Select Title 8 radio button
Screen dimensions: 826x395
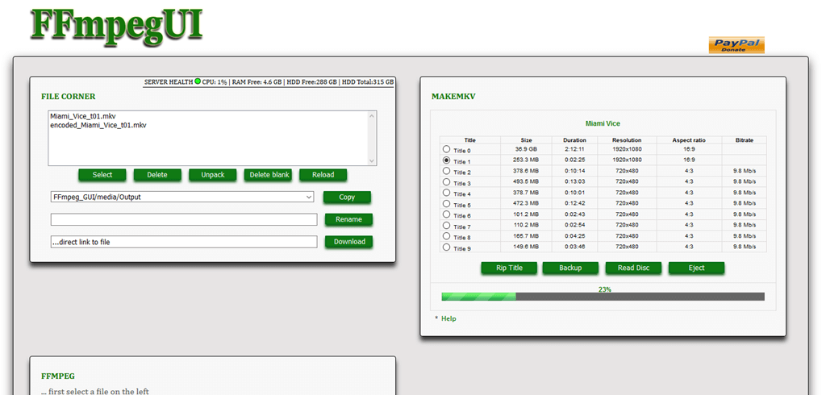click(x=447, y=236)
